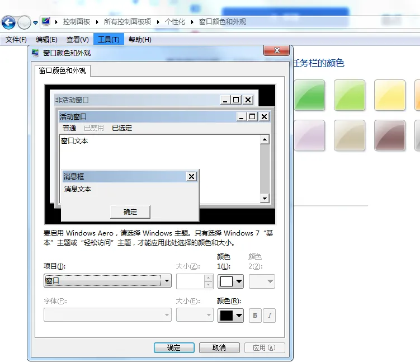
Task: Click the preview active window's close icon
Action: [264, 116]
